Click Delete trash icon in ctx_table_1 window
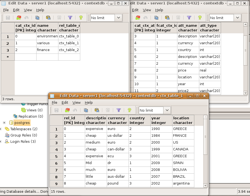Screen dimensions: 250x196 click(108, 110)
